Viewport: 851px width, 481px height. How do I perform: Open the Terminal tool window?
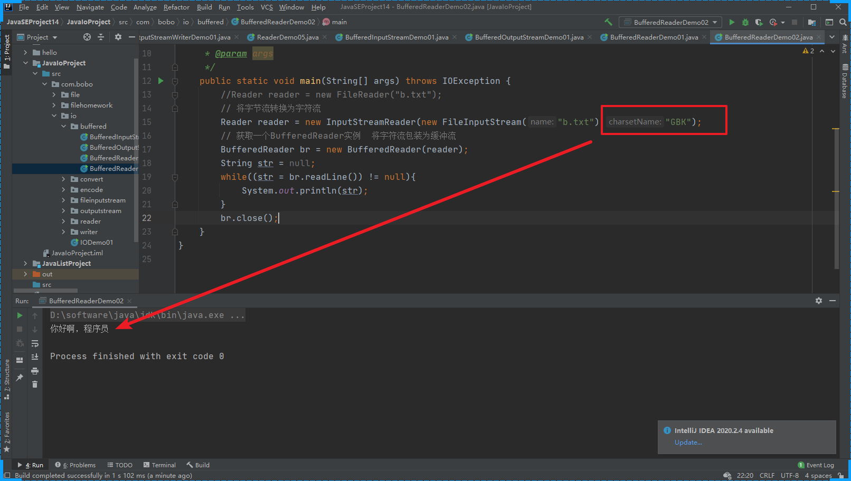[x=159, y=465]
